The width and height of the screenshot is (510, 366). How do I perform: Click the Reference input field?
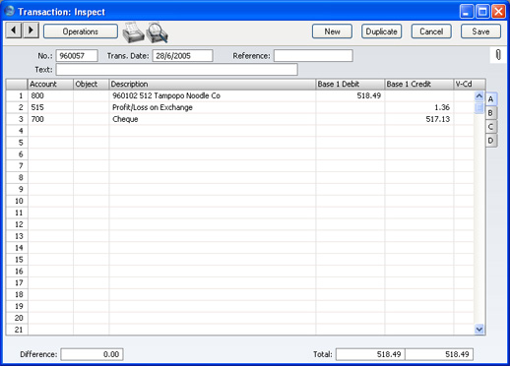(313, 56)
